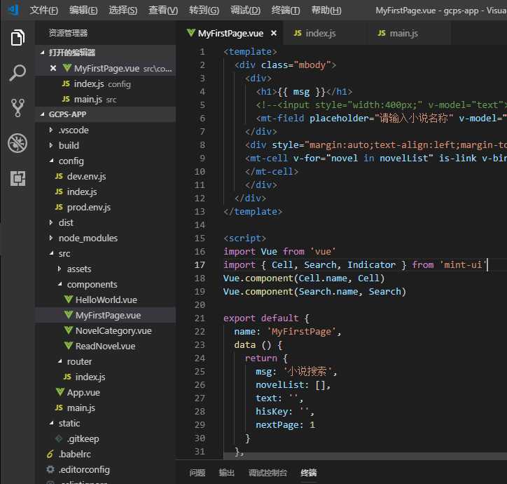507x484 pixels.
Task: Click Vue icon of HelloWorld.vue file
Action: pyautogui.click(x=68, y=300)
